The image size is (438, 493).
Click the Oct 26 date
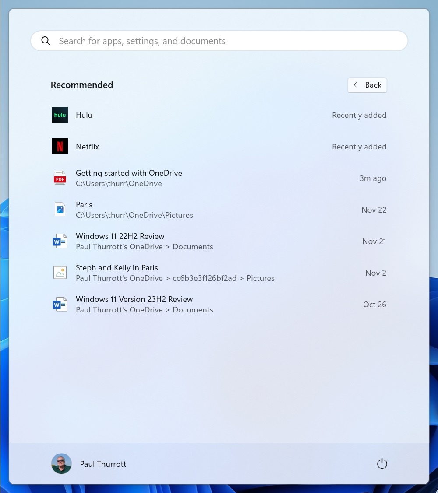[374, 305]
